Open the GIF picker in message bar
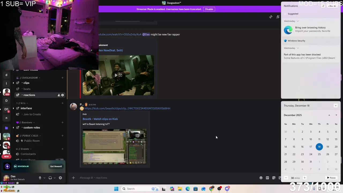Image resolution: width=343 pixels, height=193 pixels. (267, 178)
